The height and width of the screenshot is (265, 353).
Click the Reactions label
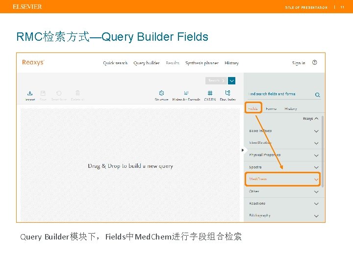257,203
